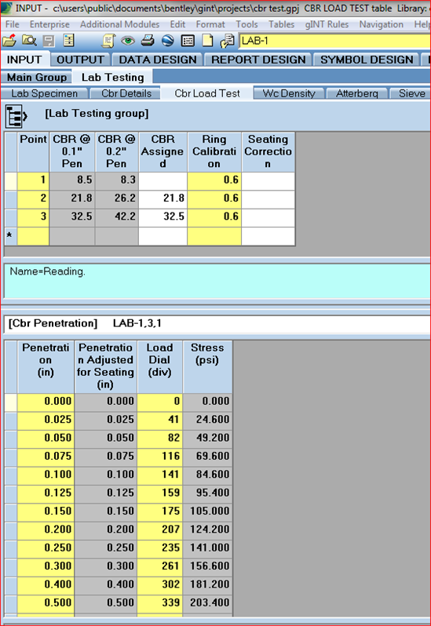The height and width of the screenshot is (626, 431).
Task: Click the browse folder magnifier icon
Action: [x=29, y=41]
